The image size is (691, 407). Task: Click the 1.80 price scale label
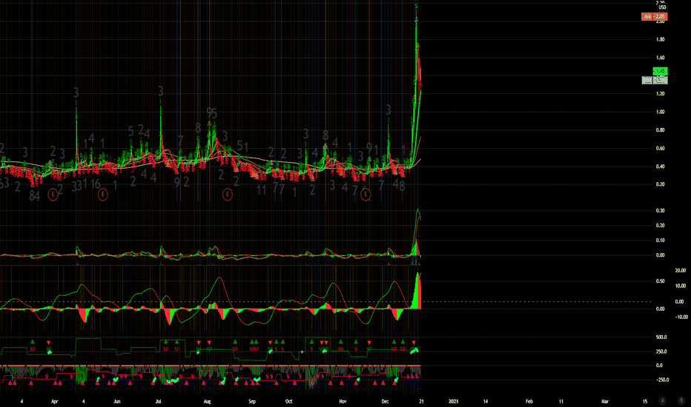pos(660,40)
